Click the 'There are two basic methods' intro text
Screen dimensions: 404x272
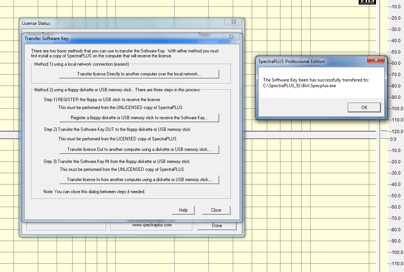click(125, 53)
